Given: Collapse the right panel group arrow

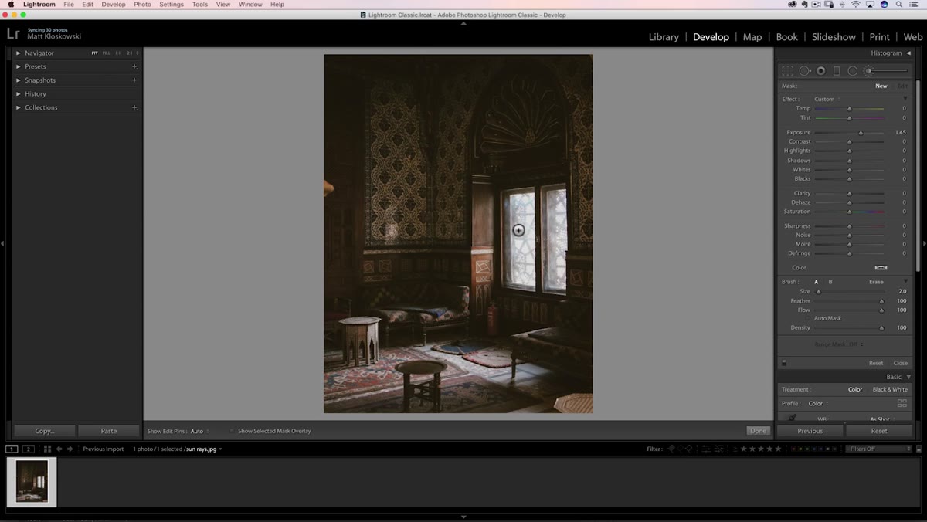Looking at the screenshot, I should pos(924,244).
